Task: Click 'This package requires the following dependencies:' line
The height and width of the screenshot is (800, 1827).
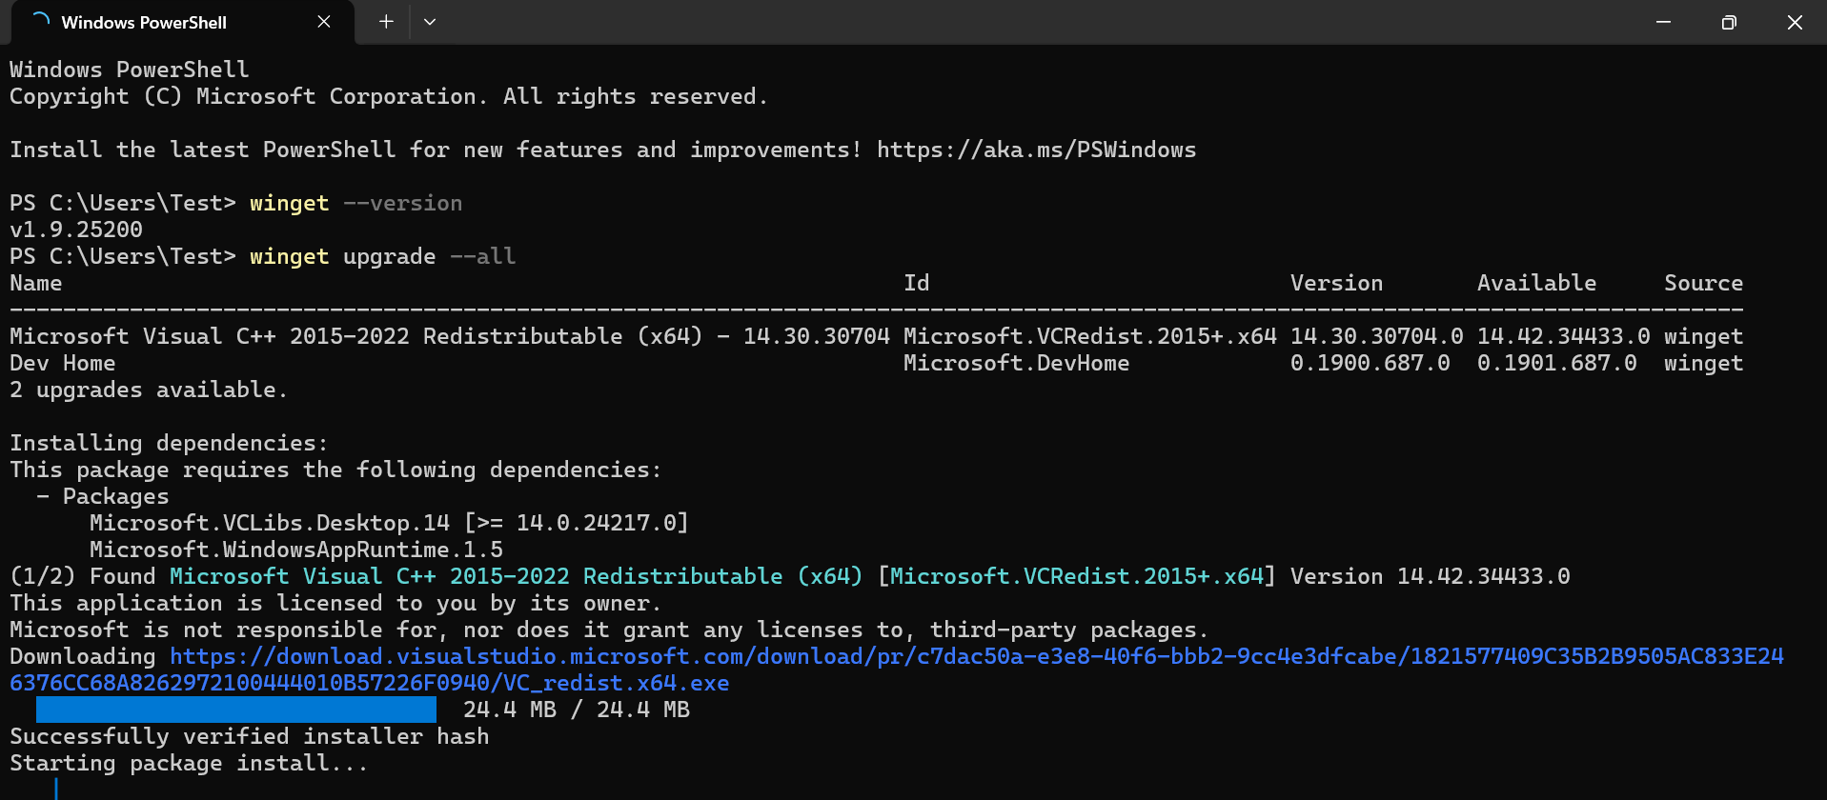Action: (x=335, y=470)
